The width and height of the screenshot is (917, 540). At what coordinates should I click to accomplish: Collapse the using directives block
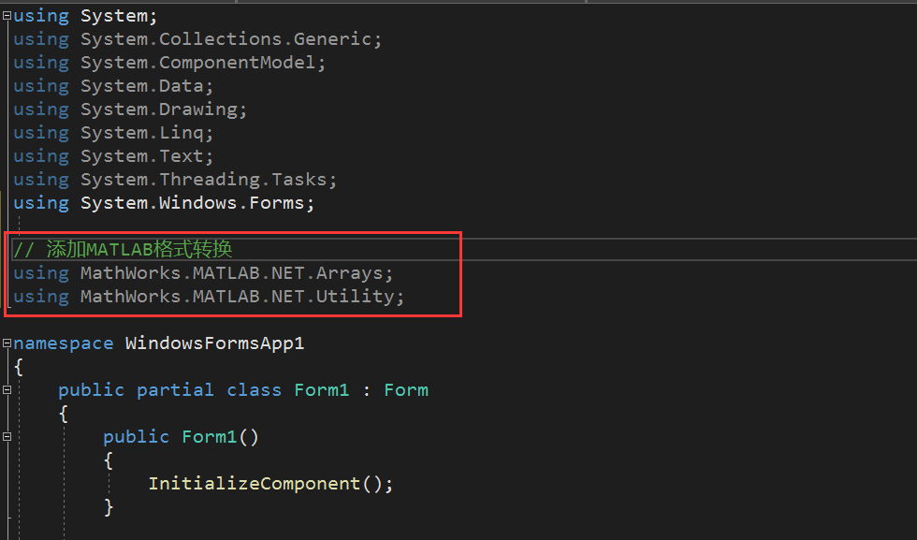tap(7, 16)
